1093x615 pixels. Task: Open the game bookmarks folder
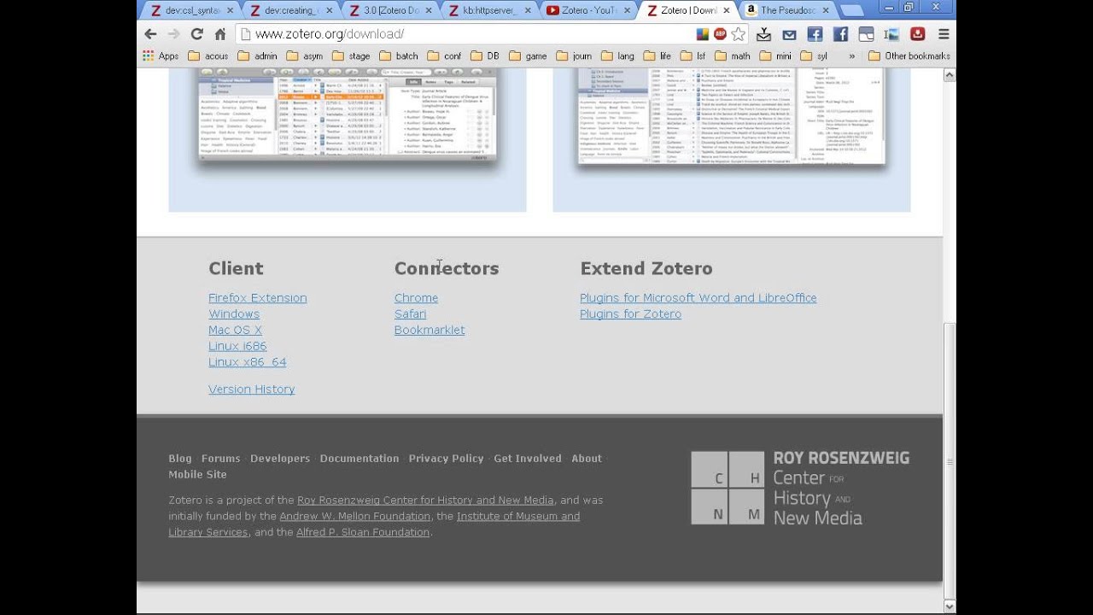(528, 56)
